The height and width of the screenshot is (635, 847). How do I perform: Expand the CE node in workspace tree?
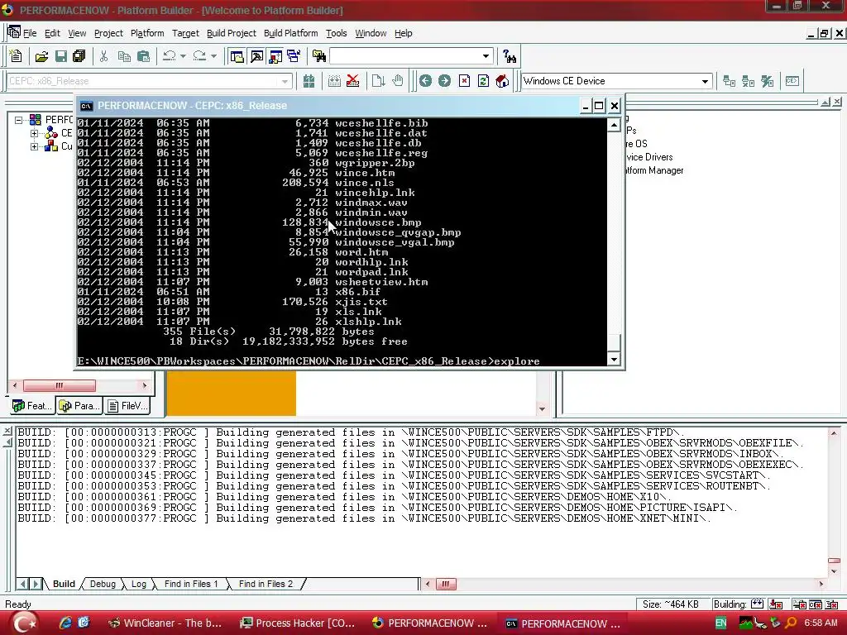(x=34, y=133)
